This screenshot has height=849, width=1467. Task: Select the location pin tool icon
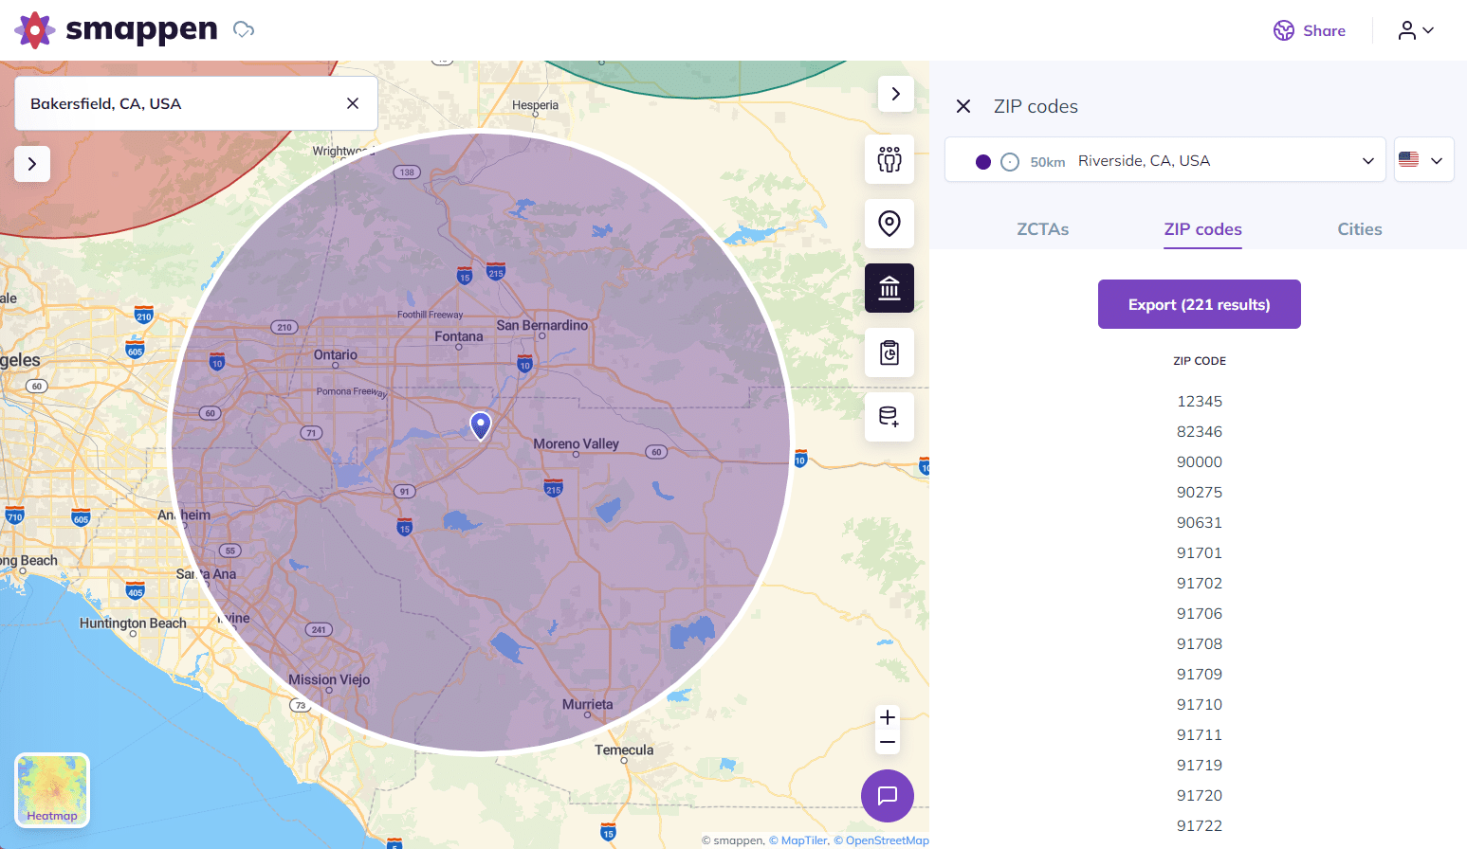[x=889, y=224]
